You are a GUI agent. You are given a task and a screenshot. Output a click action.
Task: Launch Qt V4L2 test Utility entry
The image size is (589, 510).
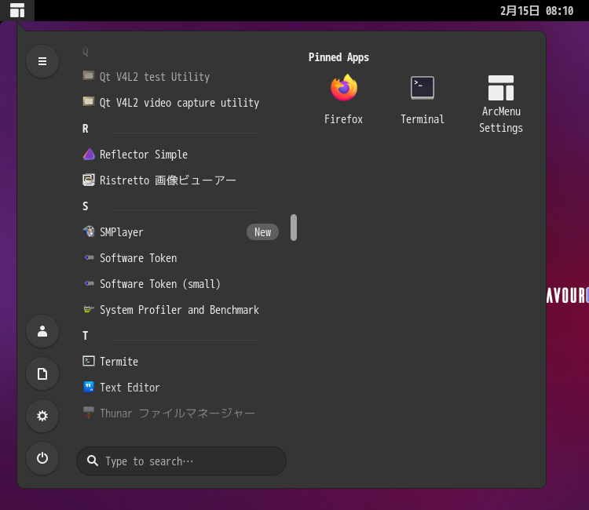(181, 77)
